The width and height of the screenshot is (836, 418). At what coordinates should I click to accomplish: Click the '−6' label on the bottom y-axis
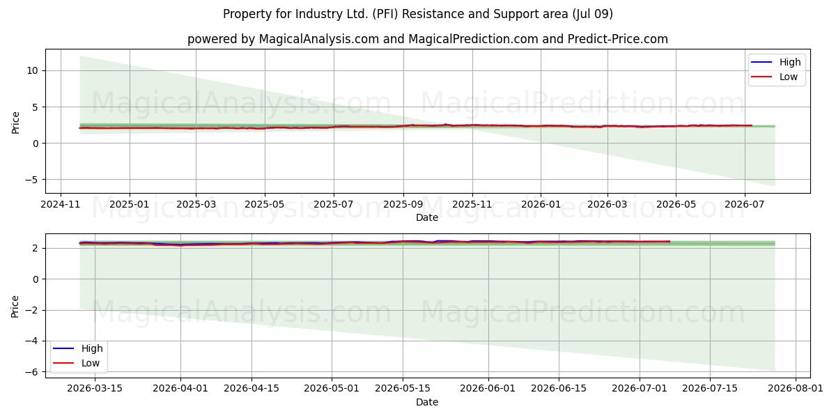pos(33,372)
